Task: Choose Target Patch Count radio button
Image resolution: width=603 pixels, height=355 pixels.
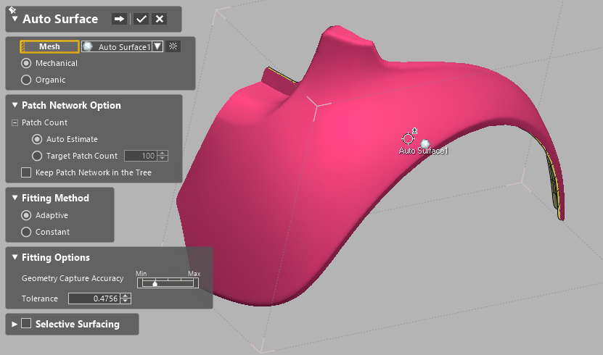Action: (37, 156)
